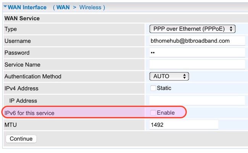
Task: Focus the Password input field
Action: point(197,52)
